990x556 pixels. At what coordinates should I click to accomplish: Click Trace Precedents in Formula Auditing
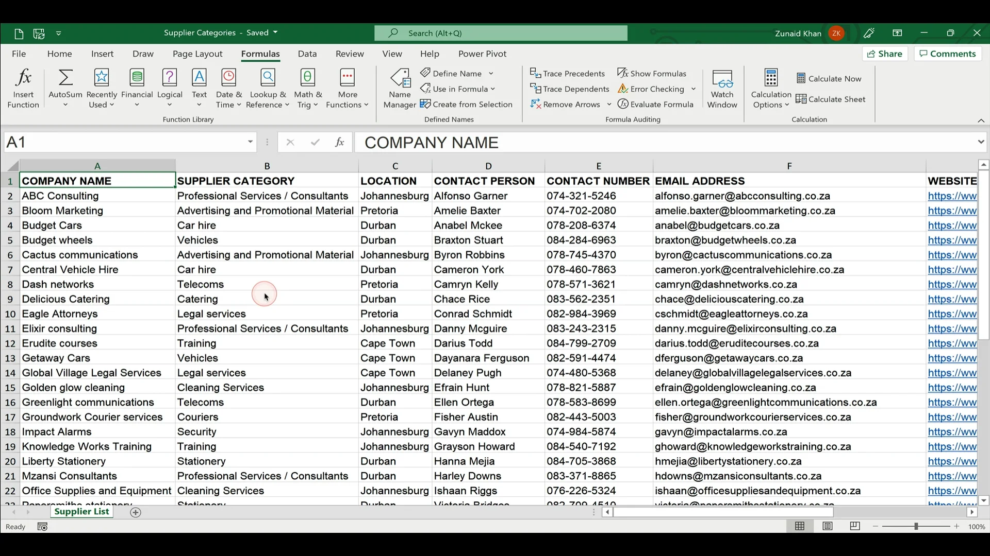567,74
